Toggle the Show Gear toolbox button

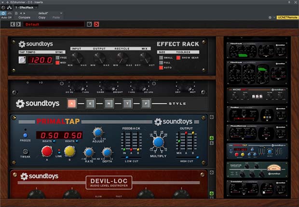[178, 57]
